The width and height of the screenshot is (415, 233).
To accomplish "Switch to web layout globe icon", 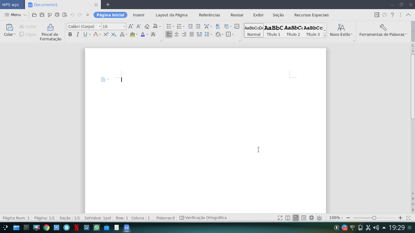I will tap(311, 218).
